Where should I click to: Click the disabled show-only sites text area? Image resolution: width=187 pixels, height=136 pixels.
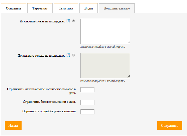pos(105,66)
